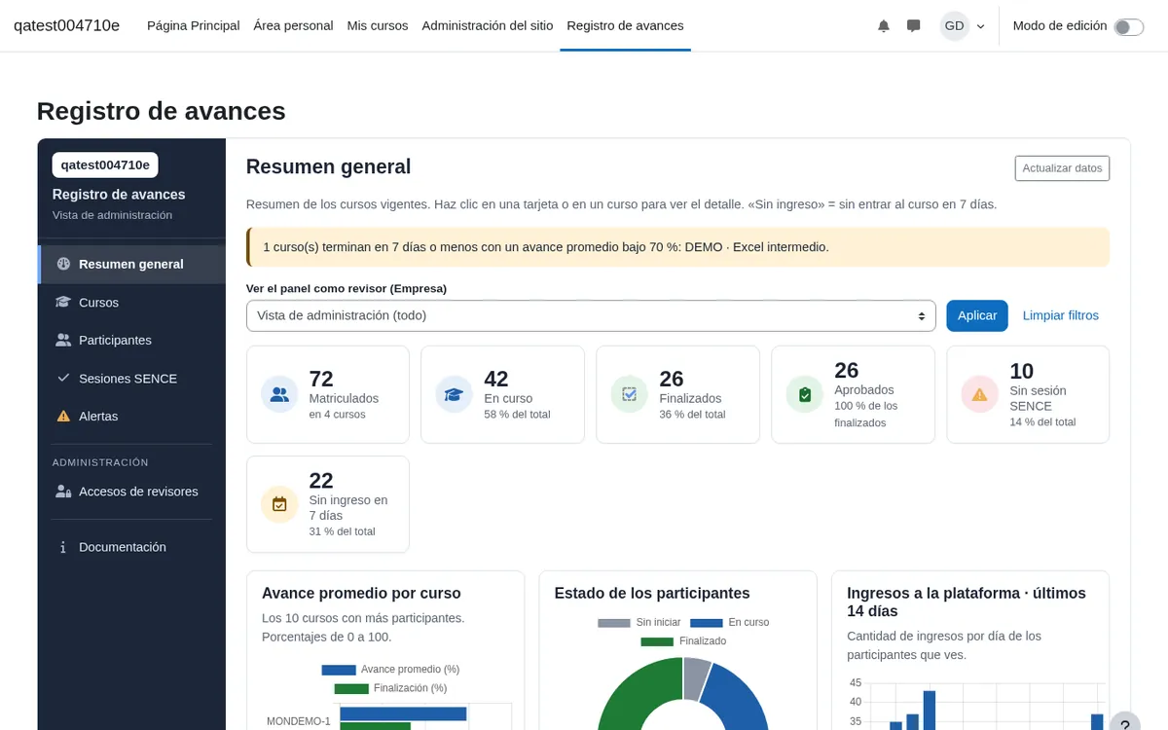Screen dimensions: 1168x730
Task: Toggle the Finalización (%) legend swatch
Action: click(351, 688)
